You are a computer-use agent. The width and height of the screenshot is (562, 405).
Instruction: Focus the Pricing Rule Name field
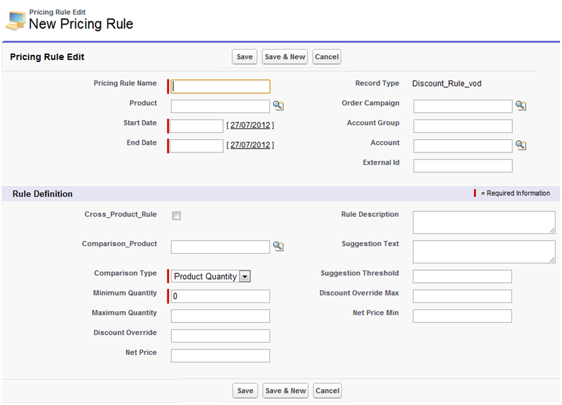tap(220, 87)
